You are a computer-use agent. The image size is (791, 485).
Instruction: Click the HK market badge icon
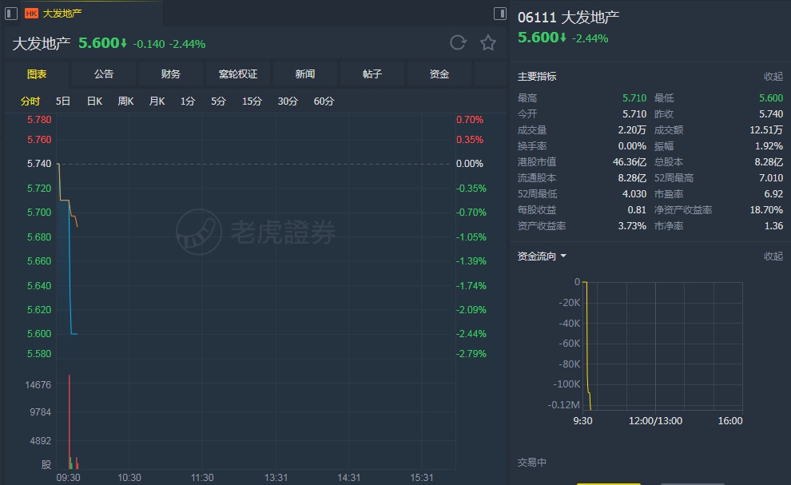point(31,13)
